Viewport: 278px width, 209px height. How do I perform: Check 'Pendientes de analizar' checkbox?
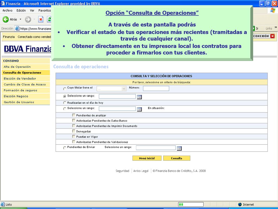74,115
